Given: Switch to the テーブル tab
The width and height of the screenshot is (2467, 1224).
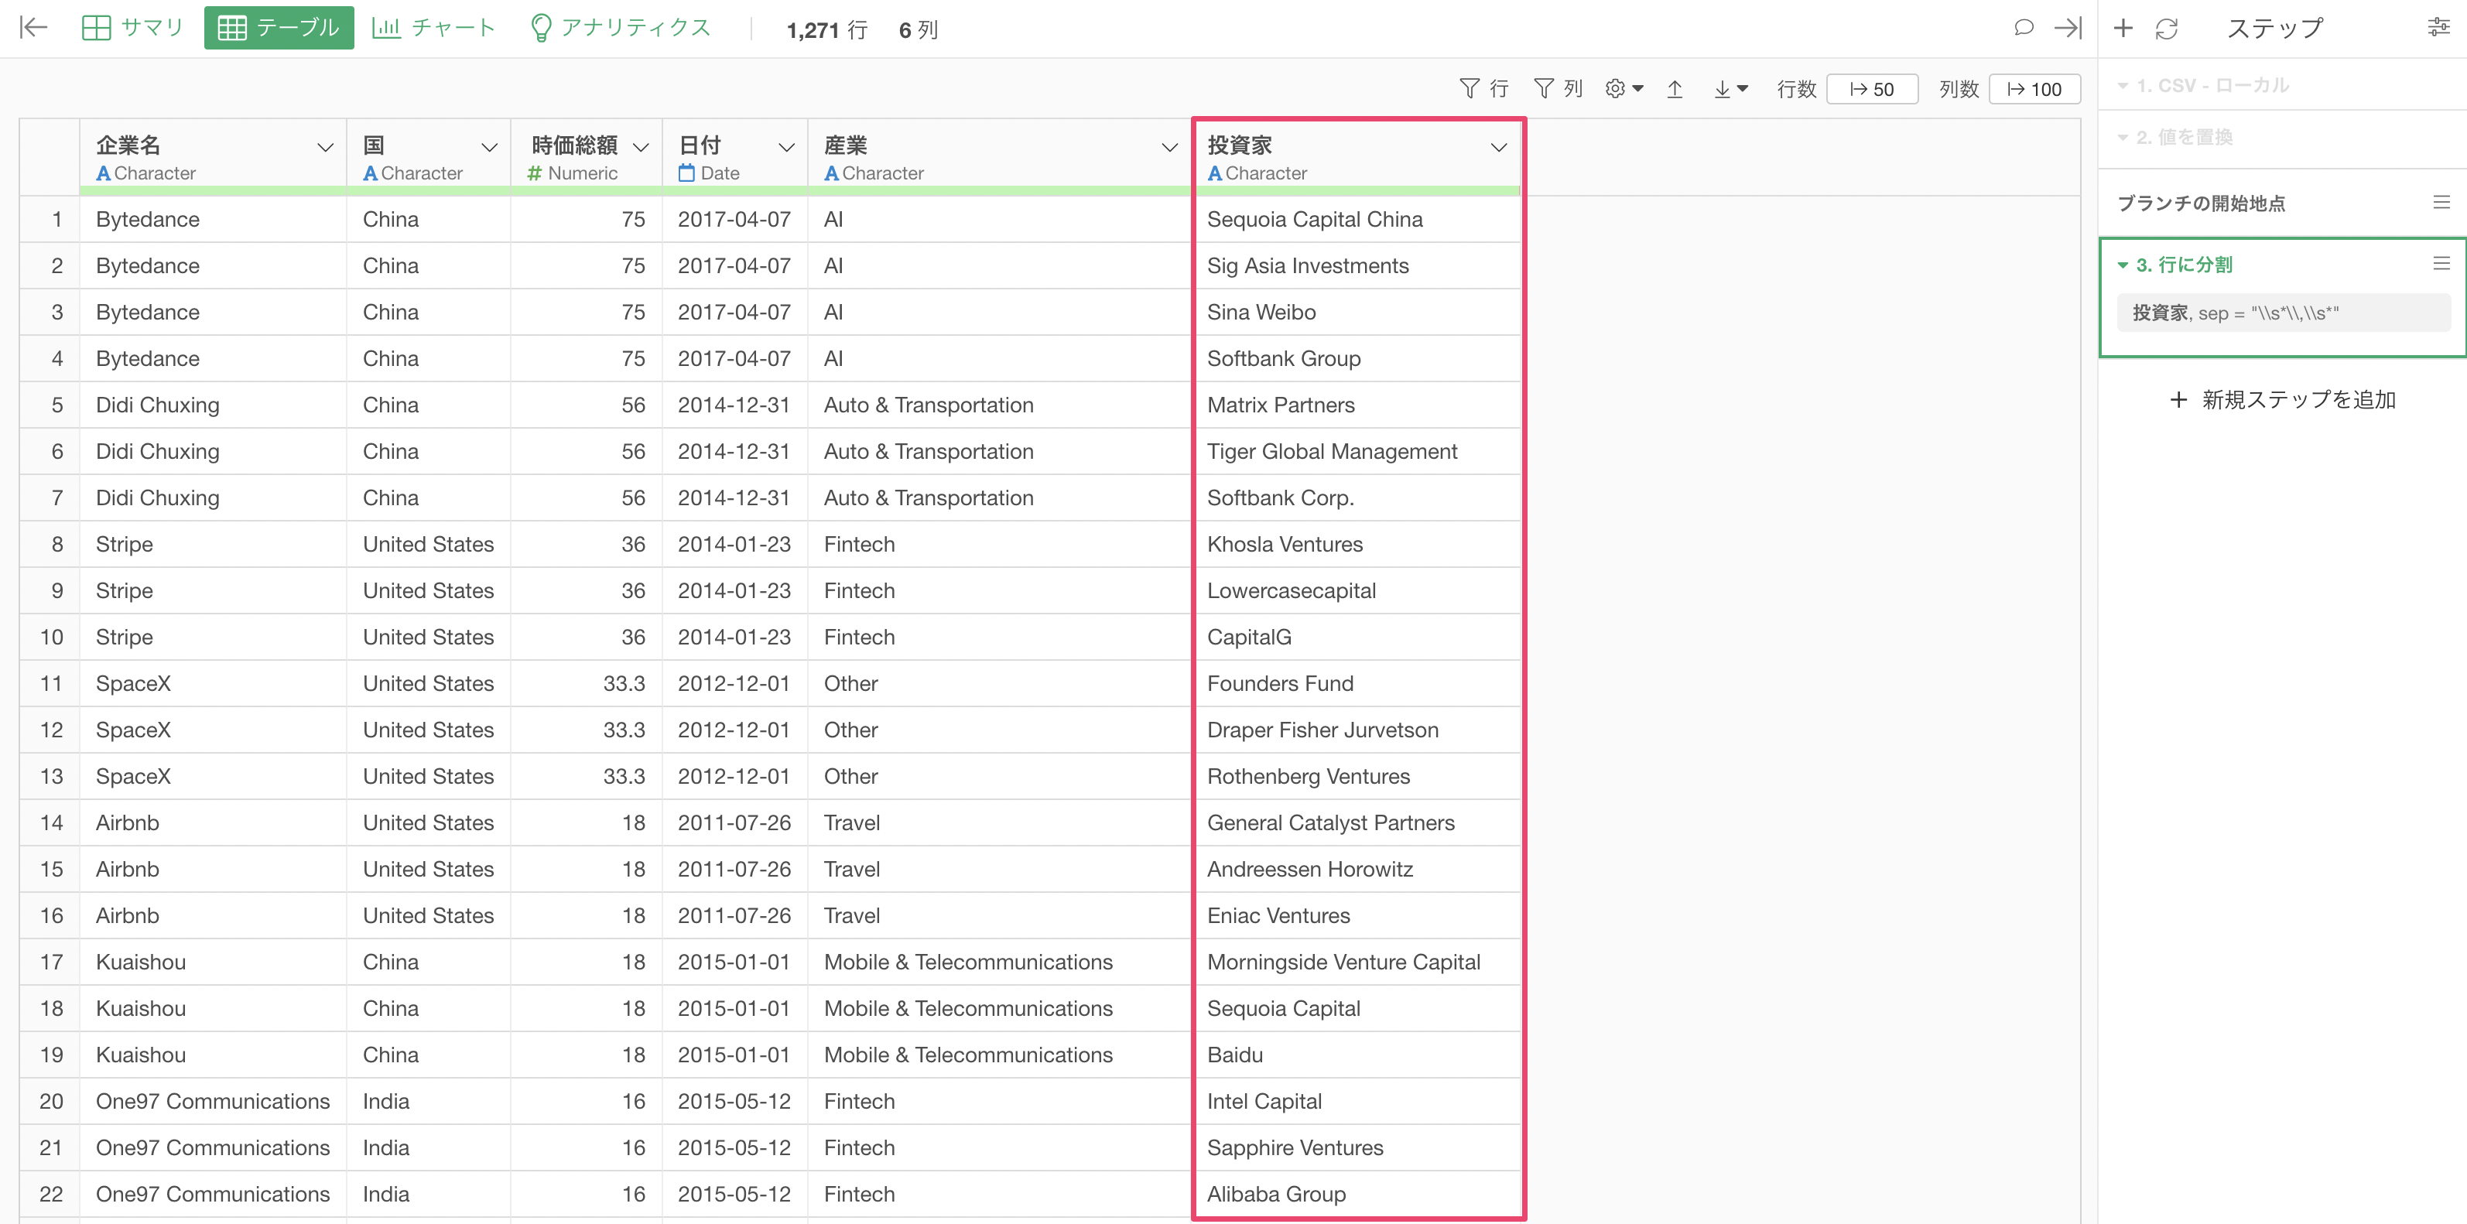Looking at the screenshot, I should (x=279, y=28).
